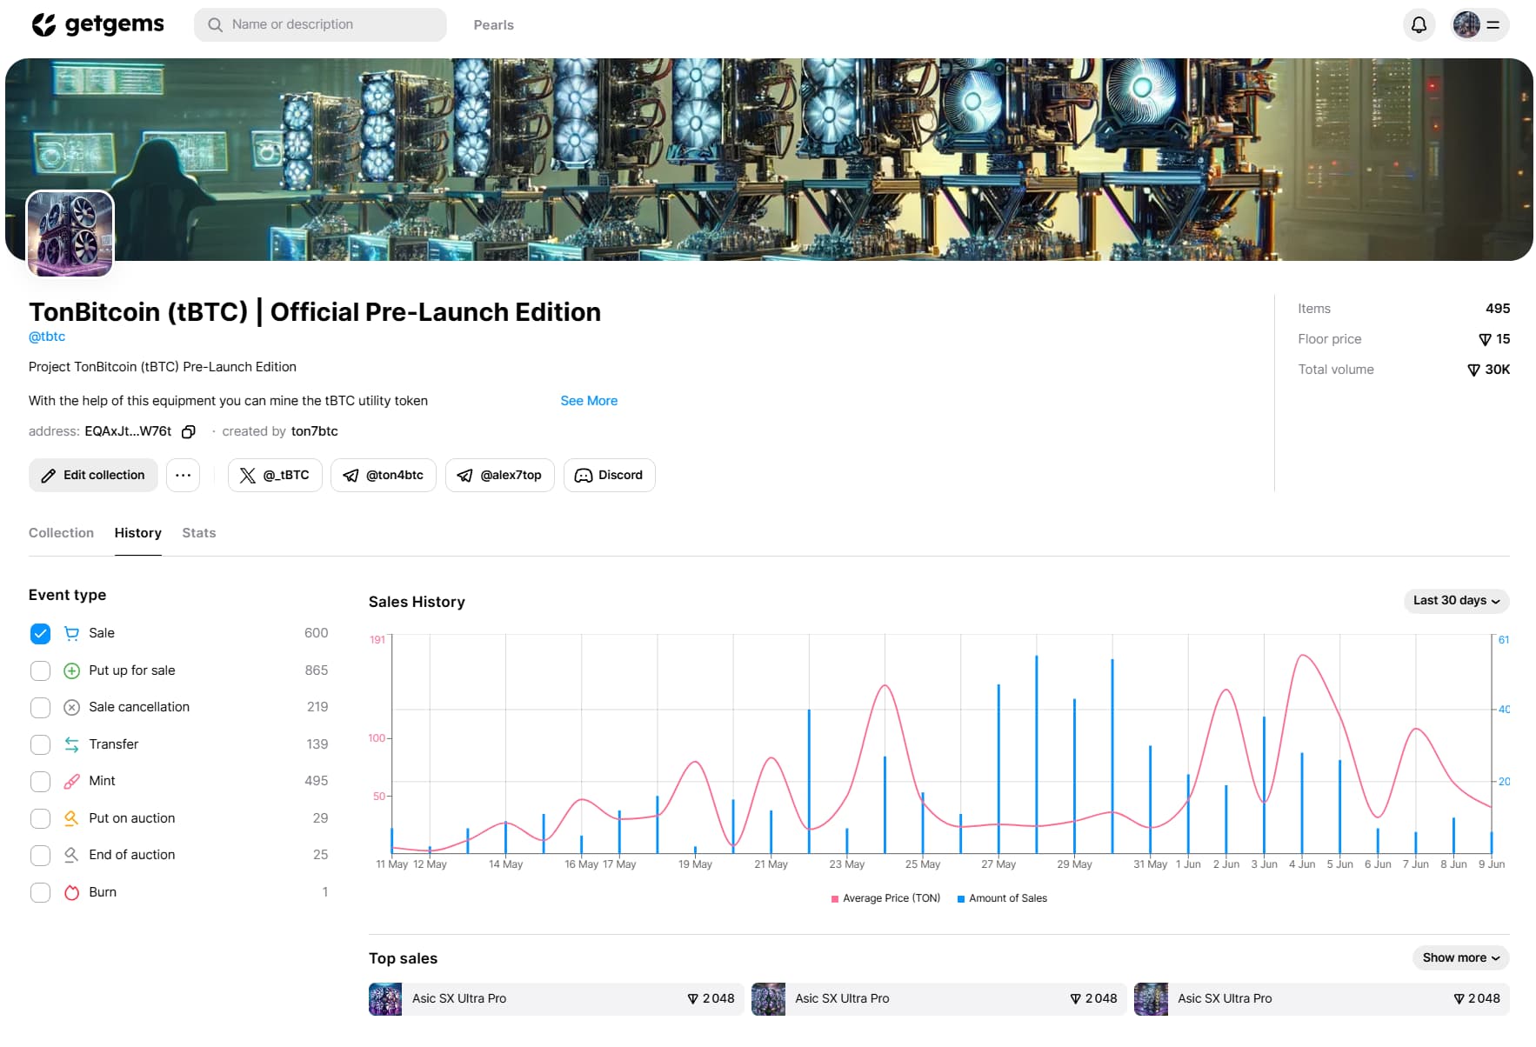Enable the Sale cancellation checkbox
Viewport: 1536px width, 1047px height.
coord(40,707)
